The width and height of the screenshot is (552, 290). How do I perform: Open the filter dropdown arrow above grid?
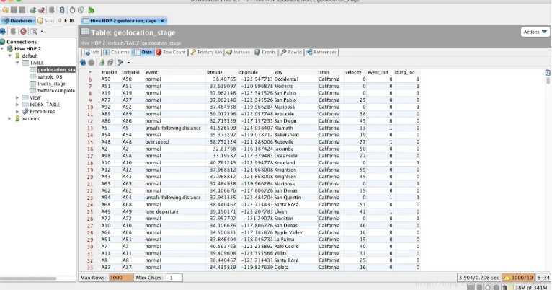tap(128, 63)
